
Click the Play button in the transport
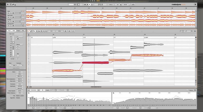tap(89, 4)
